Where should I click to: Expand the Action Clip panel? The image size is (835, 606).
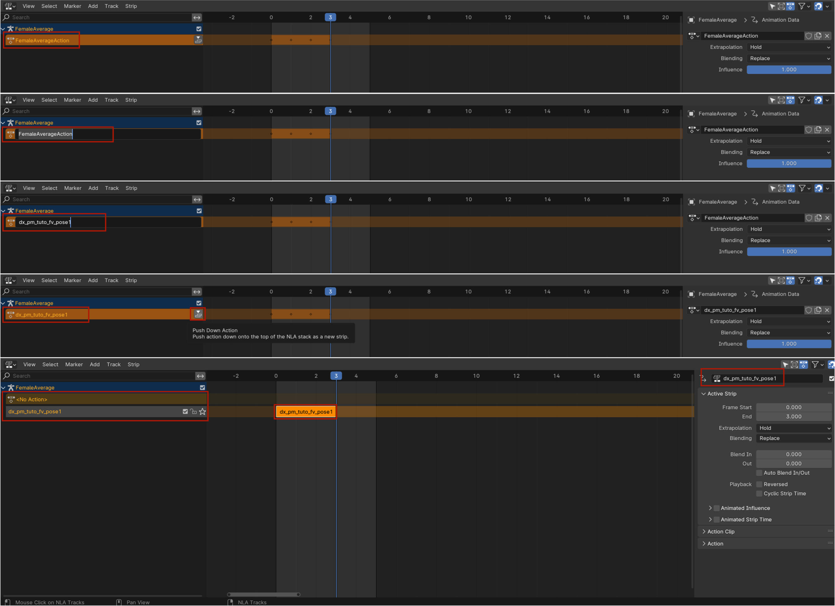[704, 532]
